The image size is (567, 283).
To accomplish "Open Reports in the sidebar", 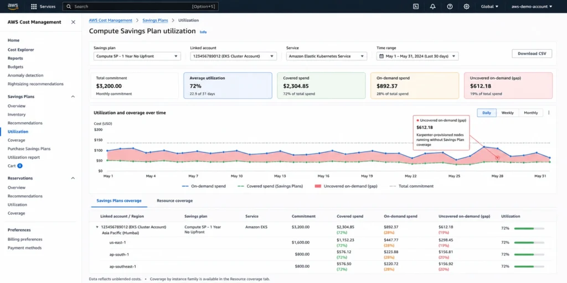I will tap(15, 58).
